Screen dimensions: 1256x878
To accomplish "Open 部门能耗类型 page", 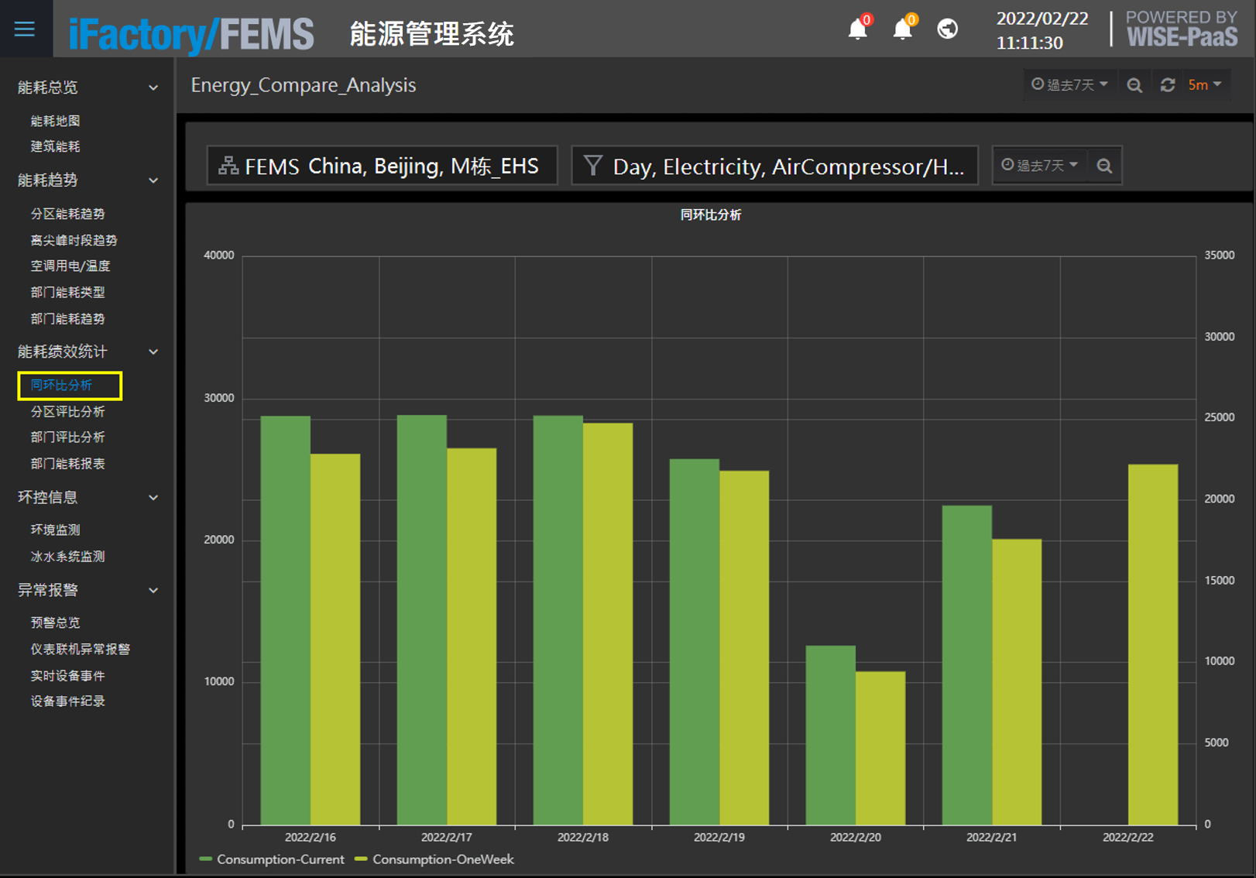I will (67, 292).
